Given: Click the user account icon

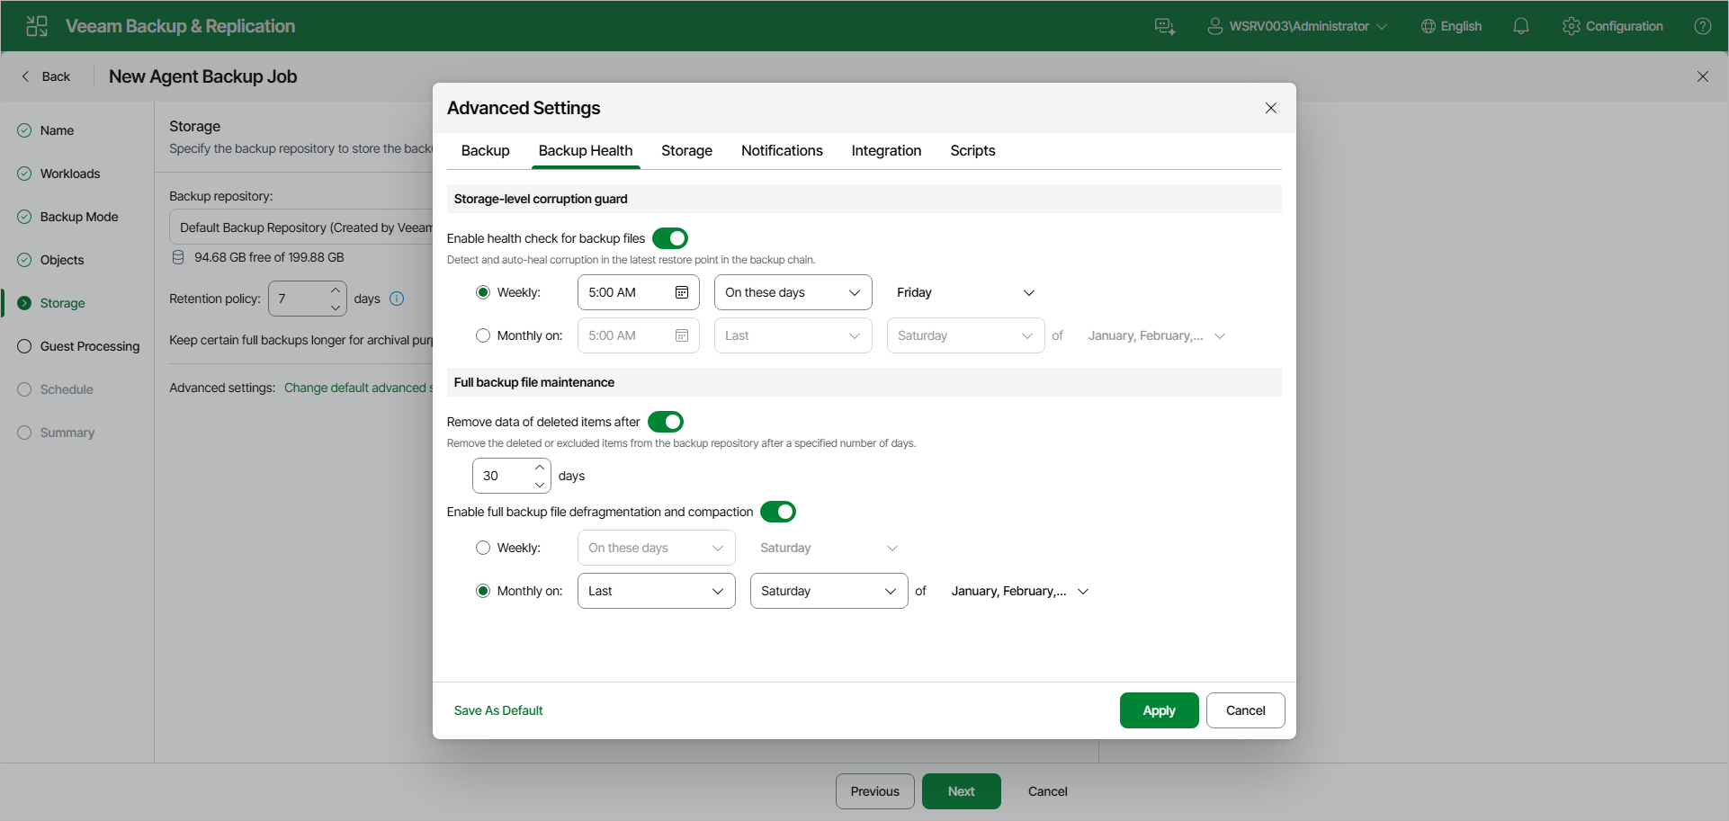Looking at the screenshot, I should [1214, 26].
